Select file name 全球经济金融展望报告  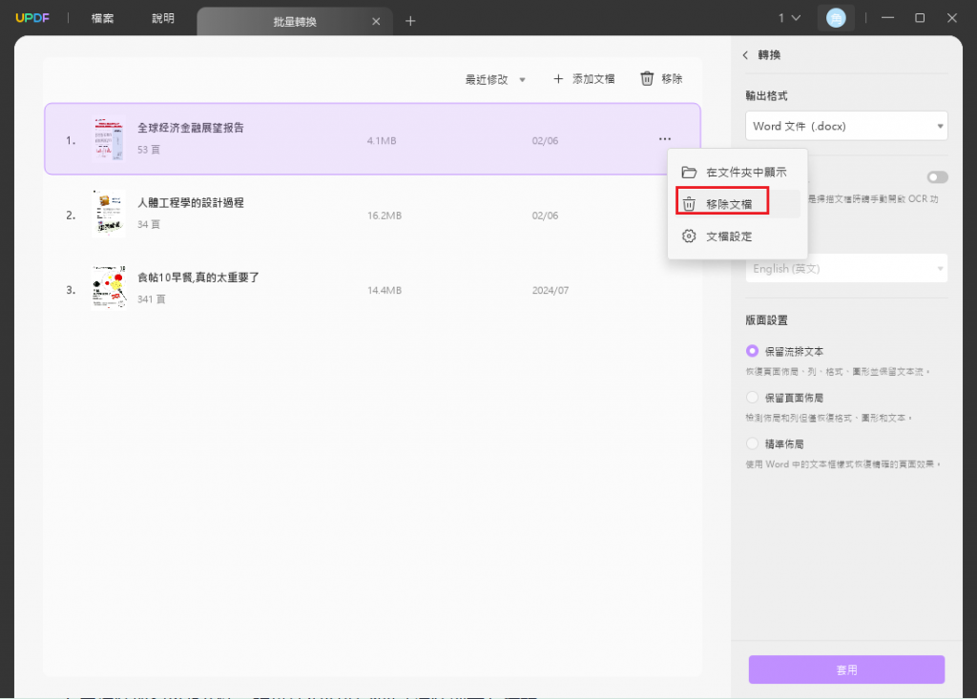191,128
